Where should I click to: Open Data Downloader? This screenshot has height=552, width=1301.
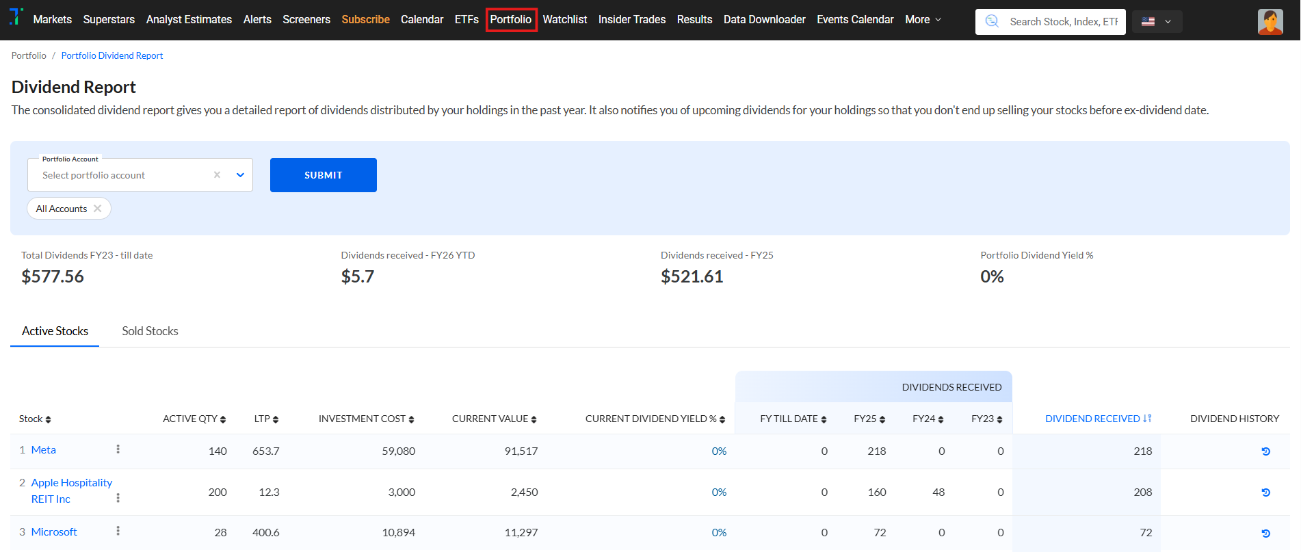tap(765, 20)
